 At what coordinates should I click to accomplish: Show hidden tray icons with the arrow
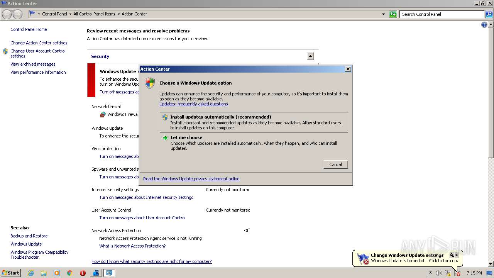click(x=430, y=273)
